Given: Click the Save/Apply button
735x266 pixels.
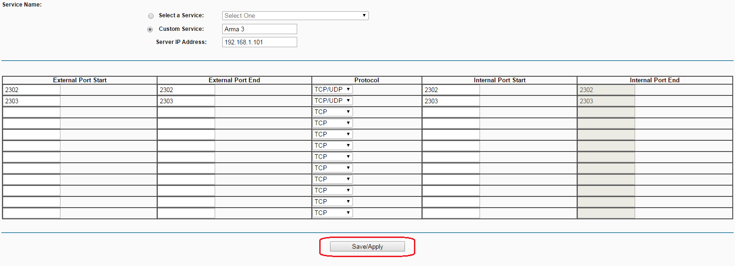Looking at the screenshot, I should pos(367,246).
